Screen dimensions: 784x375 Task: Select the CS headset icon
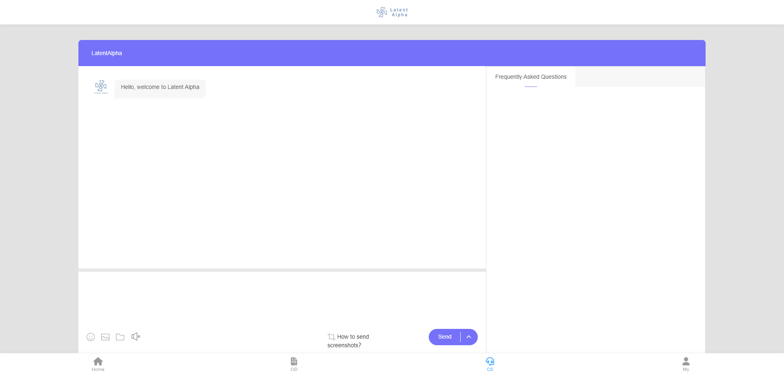490,364
